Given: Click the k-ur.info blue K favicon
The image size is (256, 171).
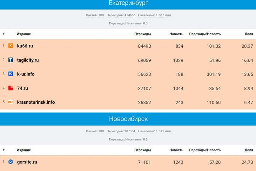Looking at the screenshot, I should [10, 74].
